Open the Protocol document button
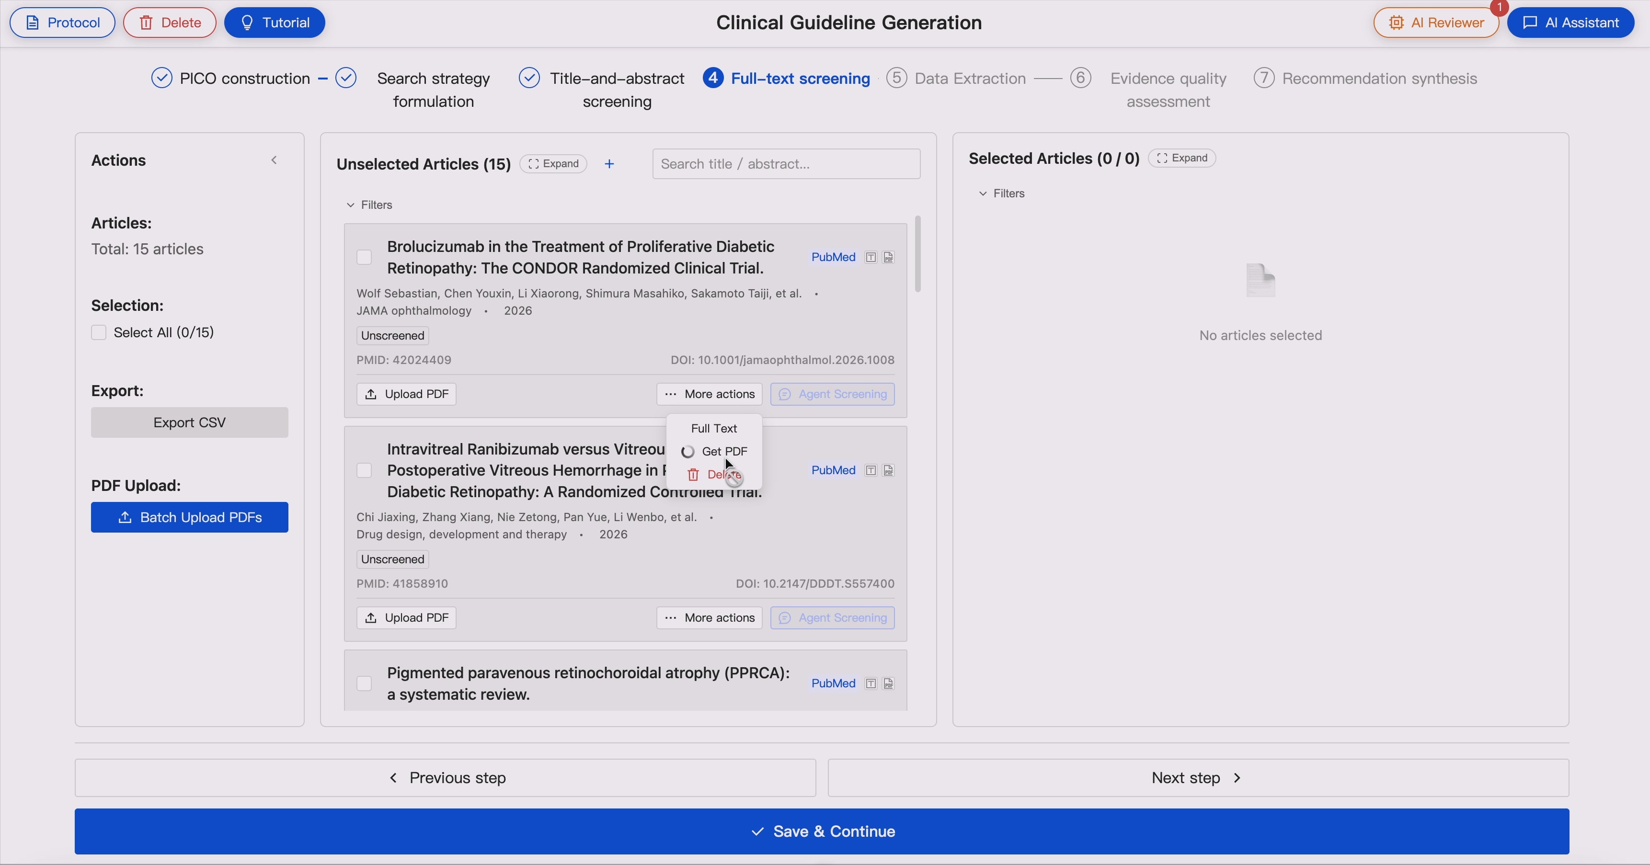This screenshot has width=1650, height=865. [x=62, y=23]
